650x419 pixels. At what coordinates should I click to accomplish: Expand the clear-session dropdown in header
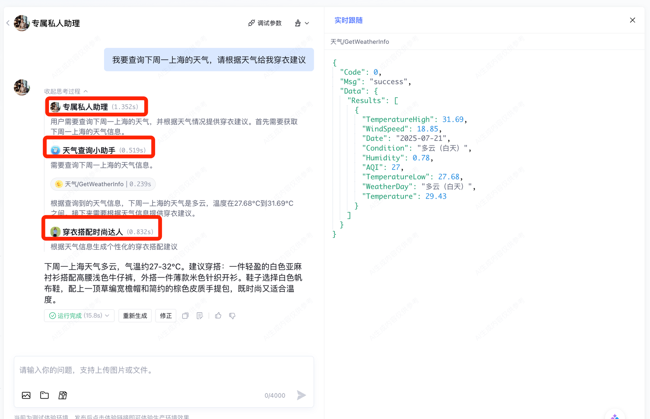pos(302,23)
